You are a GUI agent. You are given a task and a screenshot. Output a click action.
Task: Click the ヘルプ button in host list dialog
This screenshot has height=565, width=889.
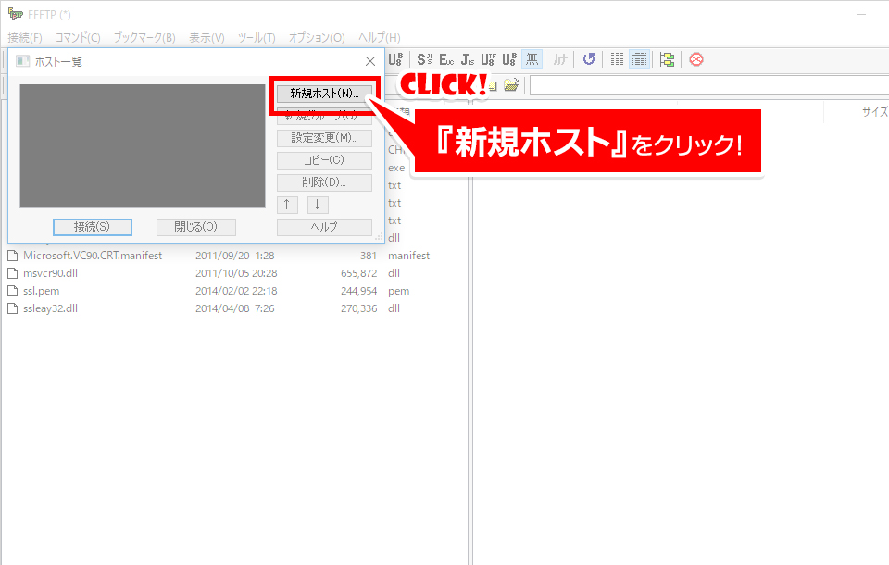point(324,227)
